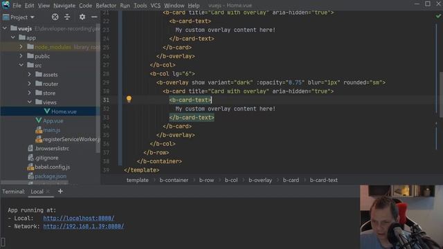Click b-card breadcrumb
443x249 pixels.
coord(291,180)
